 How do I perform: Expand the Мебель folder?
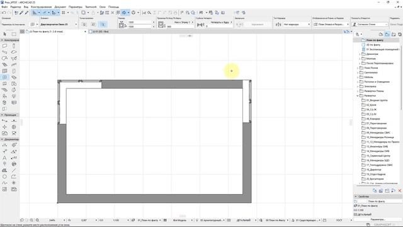click(358, 77)
